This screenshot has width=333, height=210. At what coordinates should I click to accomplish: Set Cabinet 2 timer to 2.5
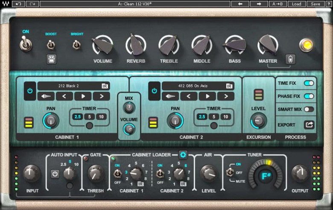(x=202, y=117)
